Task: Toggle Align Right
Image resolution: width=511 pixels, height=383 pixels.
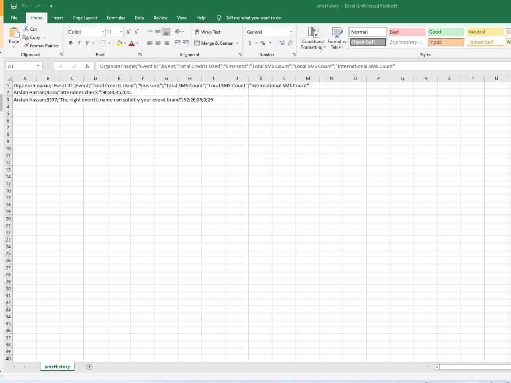Action: pyautogui.click(x=166, y=43)
